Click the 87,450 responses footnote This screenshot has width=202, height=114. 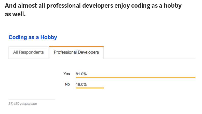tap(23, 104)
